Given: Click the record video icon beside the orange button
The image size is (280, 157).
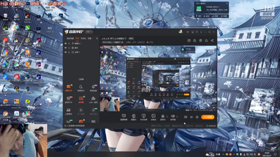Looking at the screenshot, I should coord(185,117).
